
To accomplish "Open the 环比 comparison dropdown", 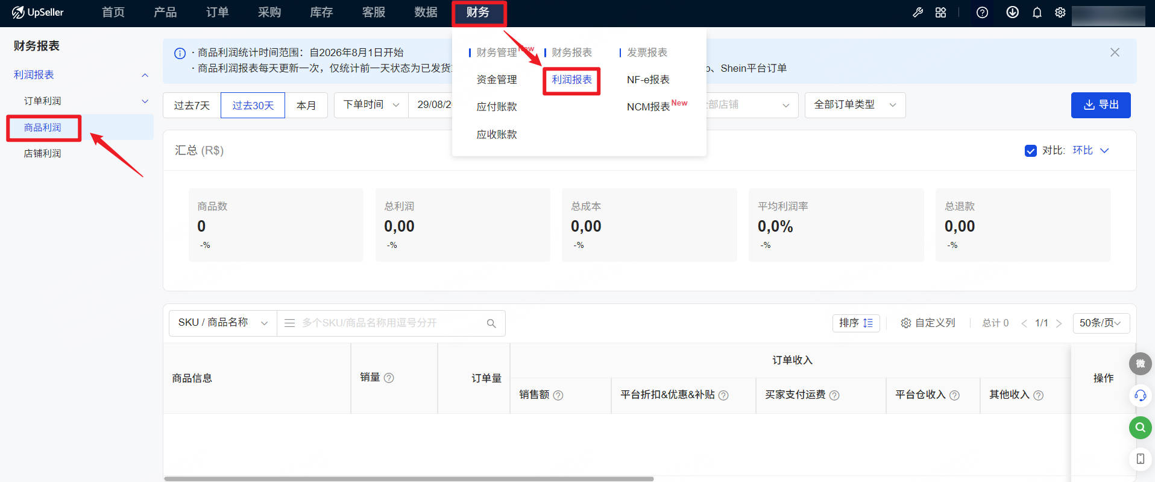I will pyautogui.click(x=1090, y=150).
